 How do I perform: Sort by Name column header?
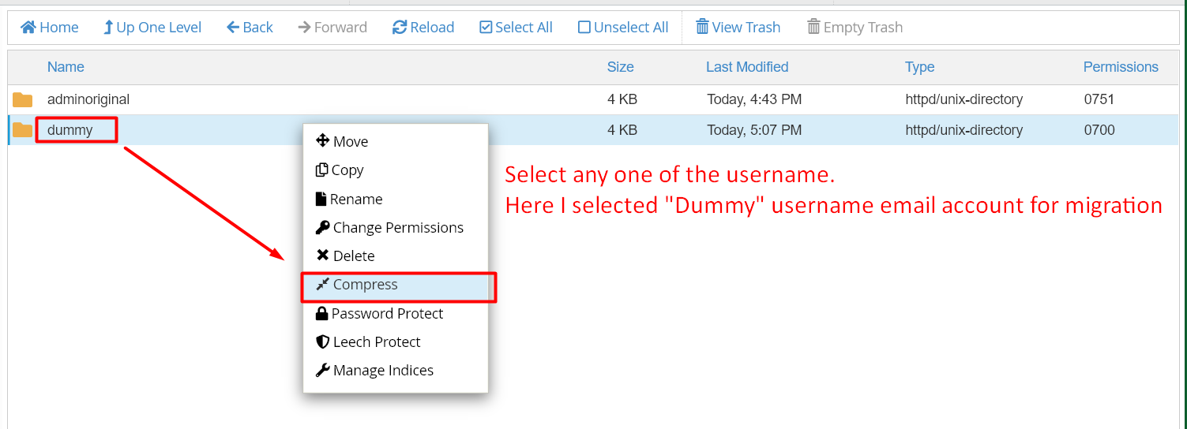pyautogui.click(x=66, y=67)
